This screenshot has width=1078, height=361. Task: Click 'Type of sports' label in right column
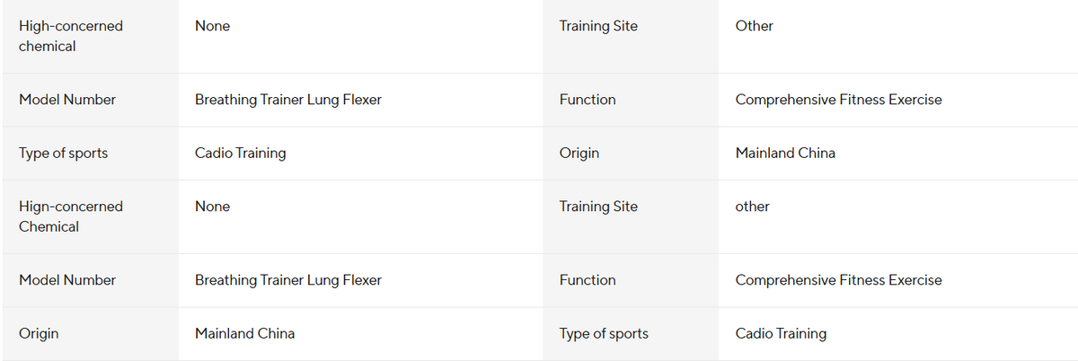pos(604,333)
